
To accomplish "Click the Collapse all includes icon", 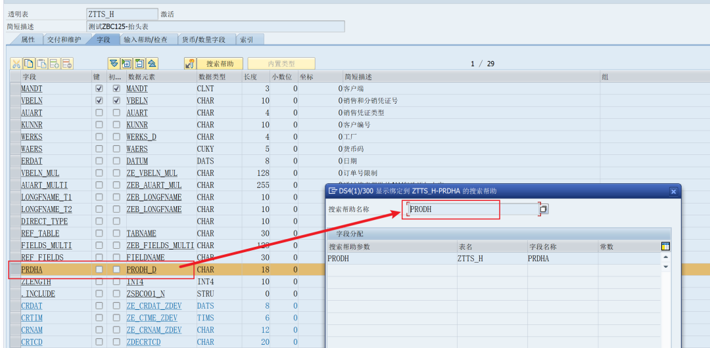I will tap(152, 64).
